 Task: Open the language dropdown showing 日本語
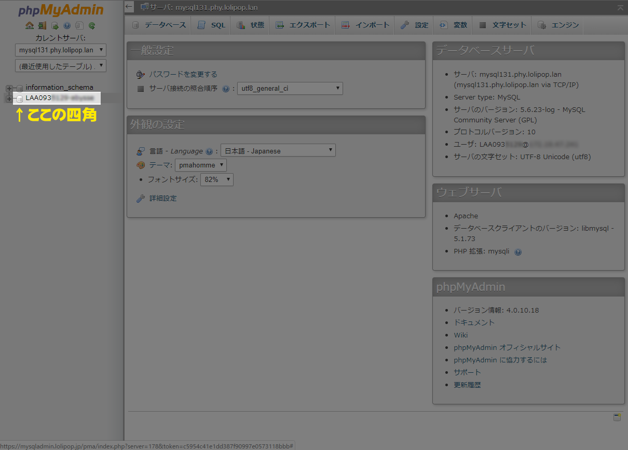click(x=278, y=151)
